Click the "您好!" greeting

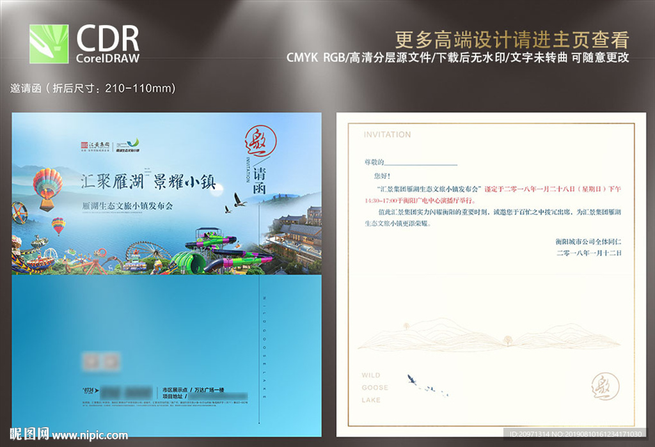pyautogui.click(x=383, y=176)
